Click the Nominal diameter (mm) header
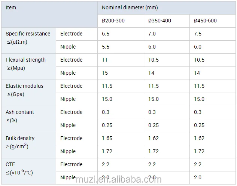This screenshot has height=186, width=237. pyautogui.click(x=127, y=7)
